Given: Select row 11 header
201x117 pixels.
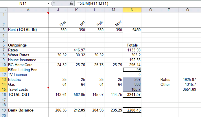Looking at the screenshot, I should click(x=3, y=70).
